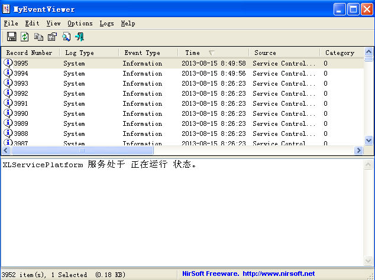Sort list by Record Number column header
Screen dimensions: 375x280
click(x=30, y=53)
